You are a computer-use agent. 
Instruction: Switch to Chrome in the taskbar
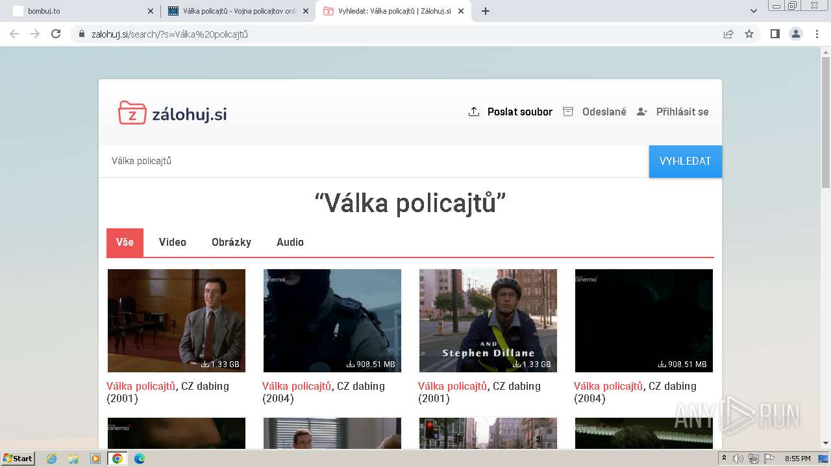(x=118, y=459)
